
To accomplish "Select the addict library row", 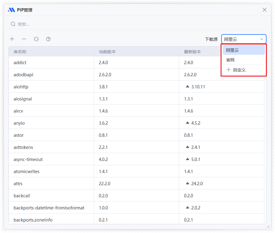I will pos(137,63).
